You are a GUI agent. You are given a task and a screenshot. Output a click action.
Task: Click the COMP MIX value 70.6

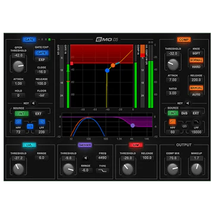coord(173,158)
